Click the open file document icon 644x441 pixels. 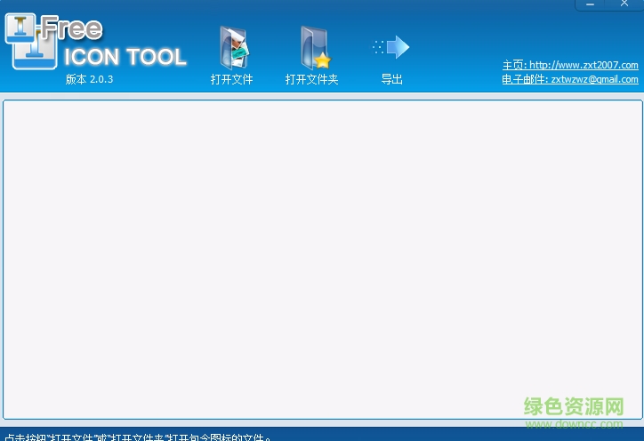[x=232, y=48]
